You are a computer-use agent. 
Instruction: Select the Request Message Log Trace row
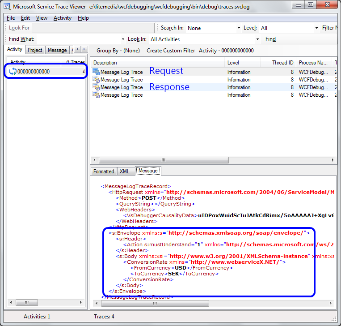coord(214,72)
